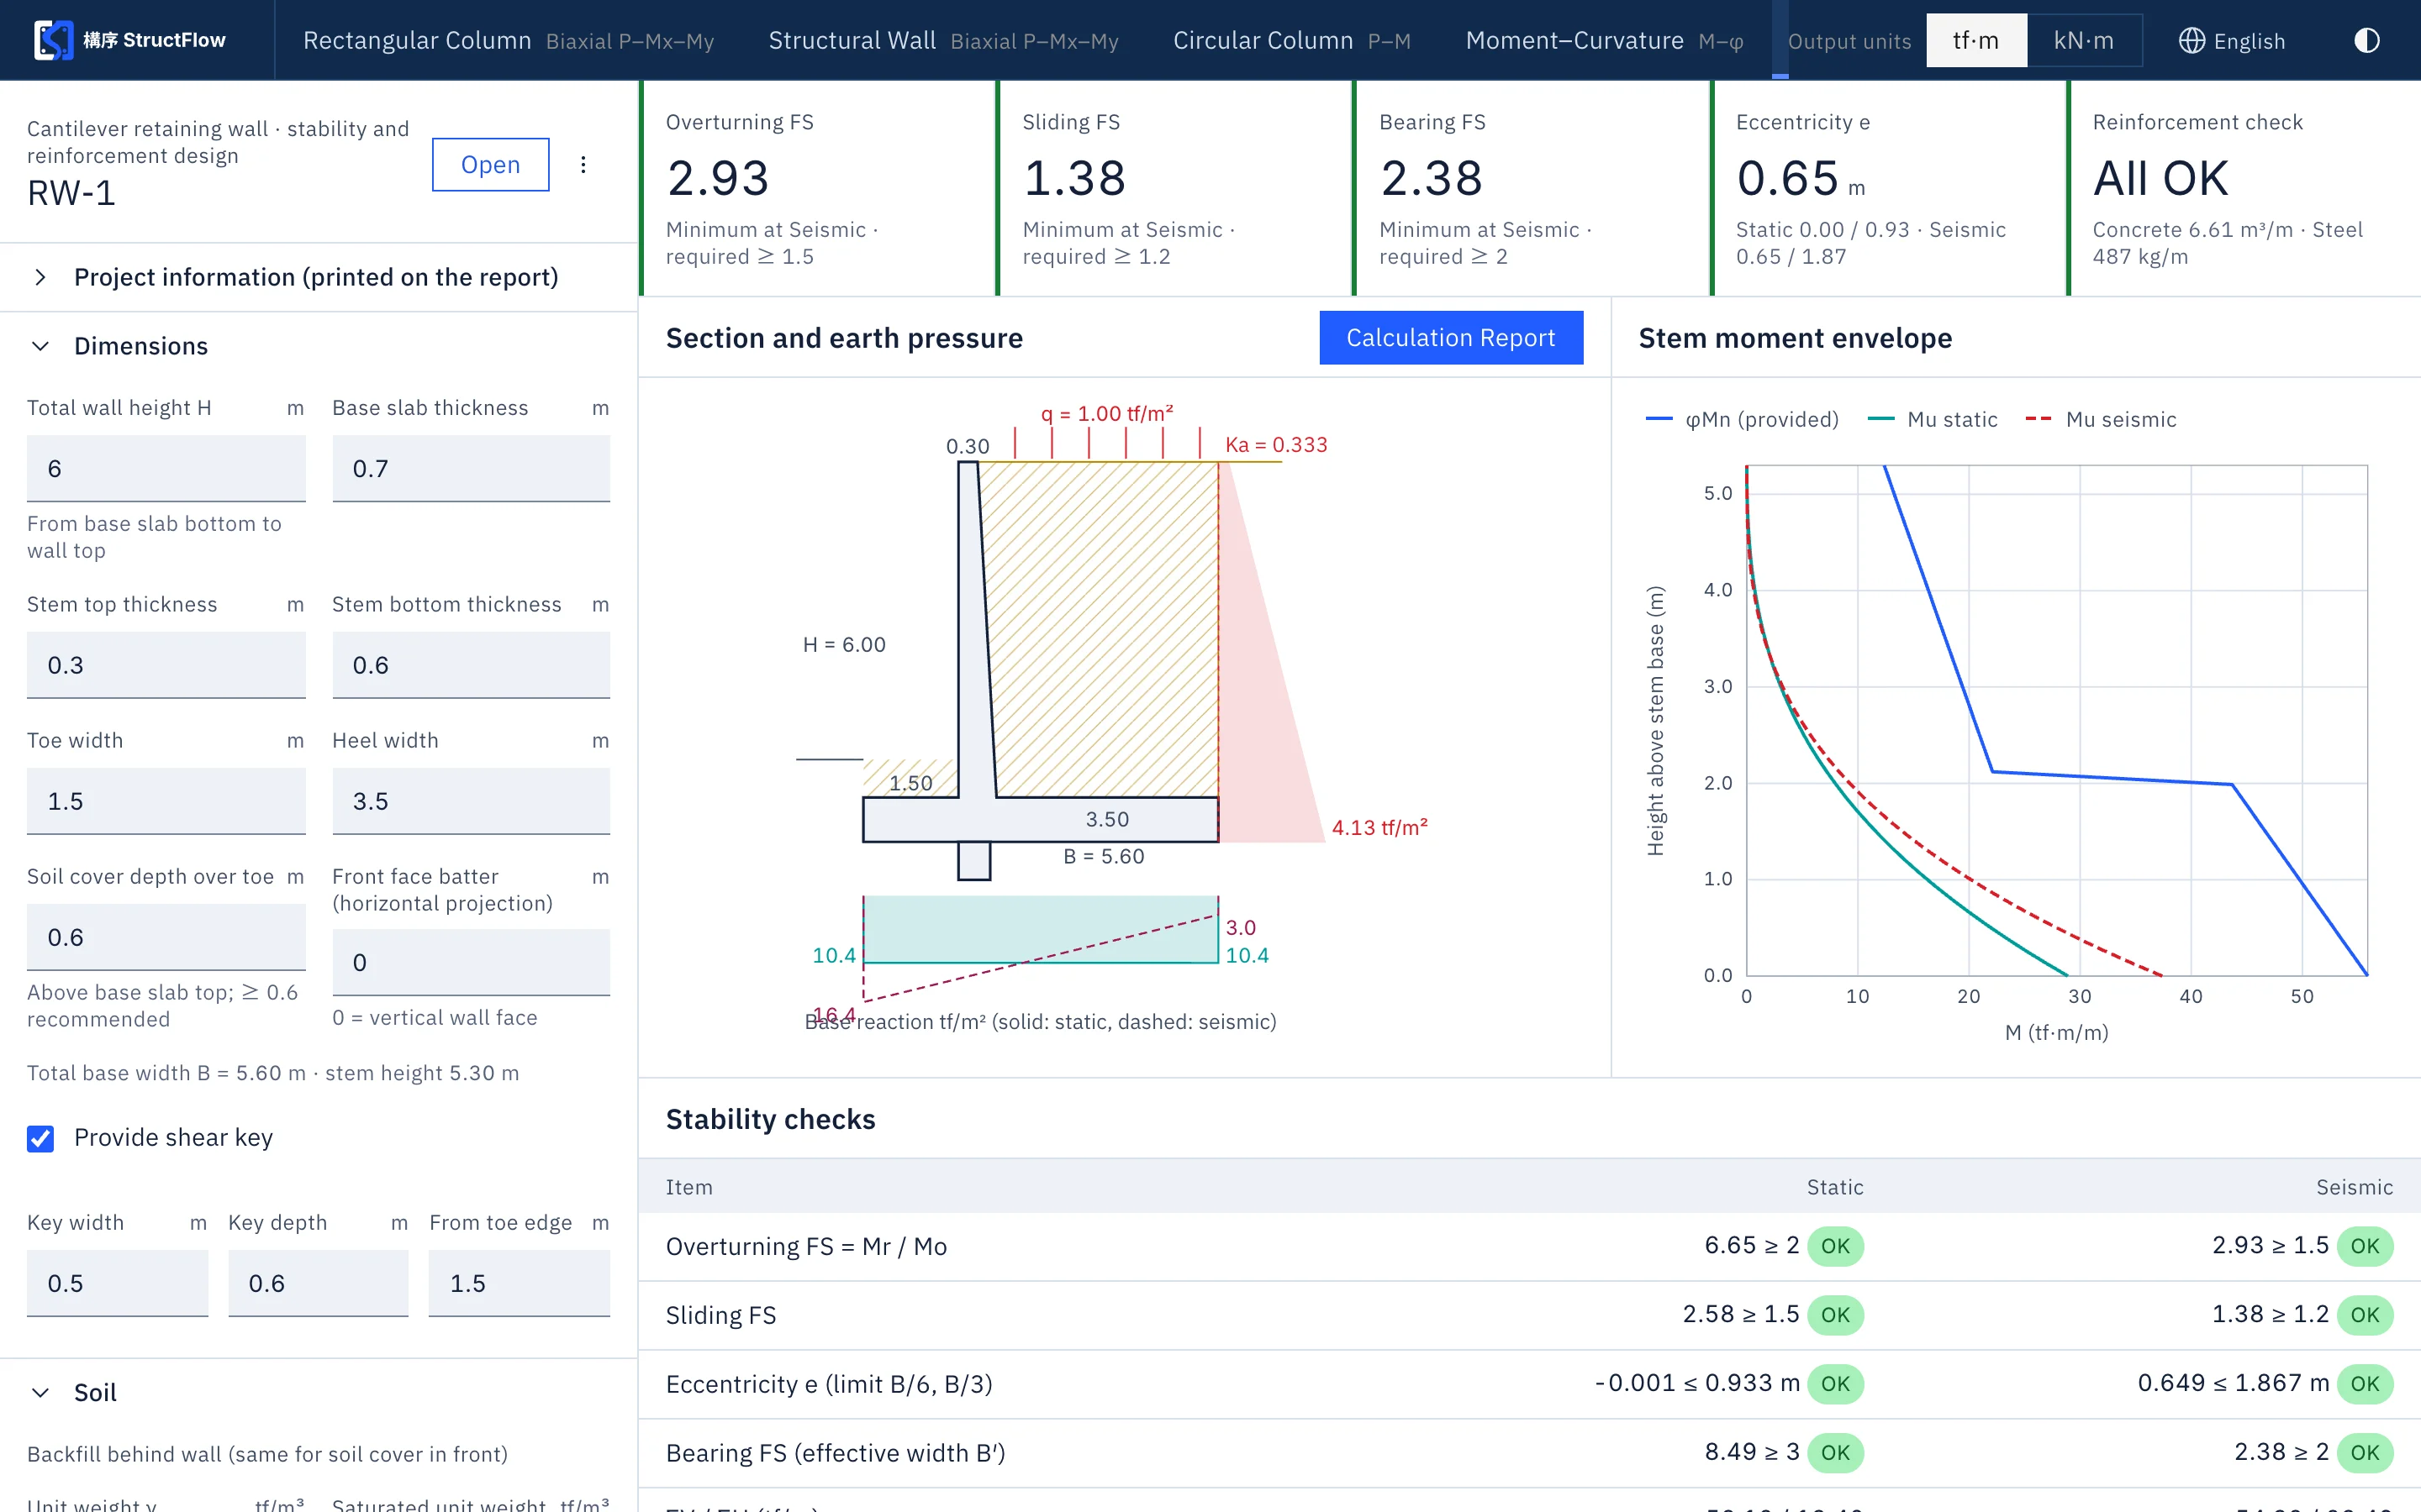Open the Rectangular Column tab
The width and height of the screenshot is (2421, 1512).
(x=509, y=40)
